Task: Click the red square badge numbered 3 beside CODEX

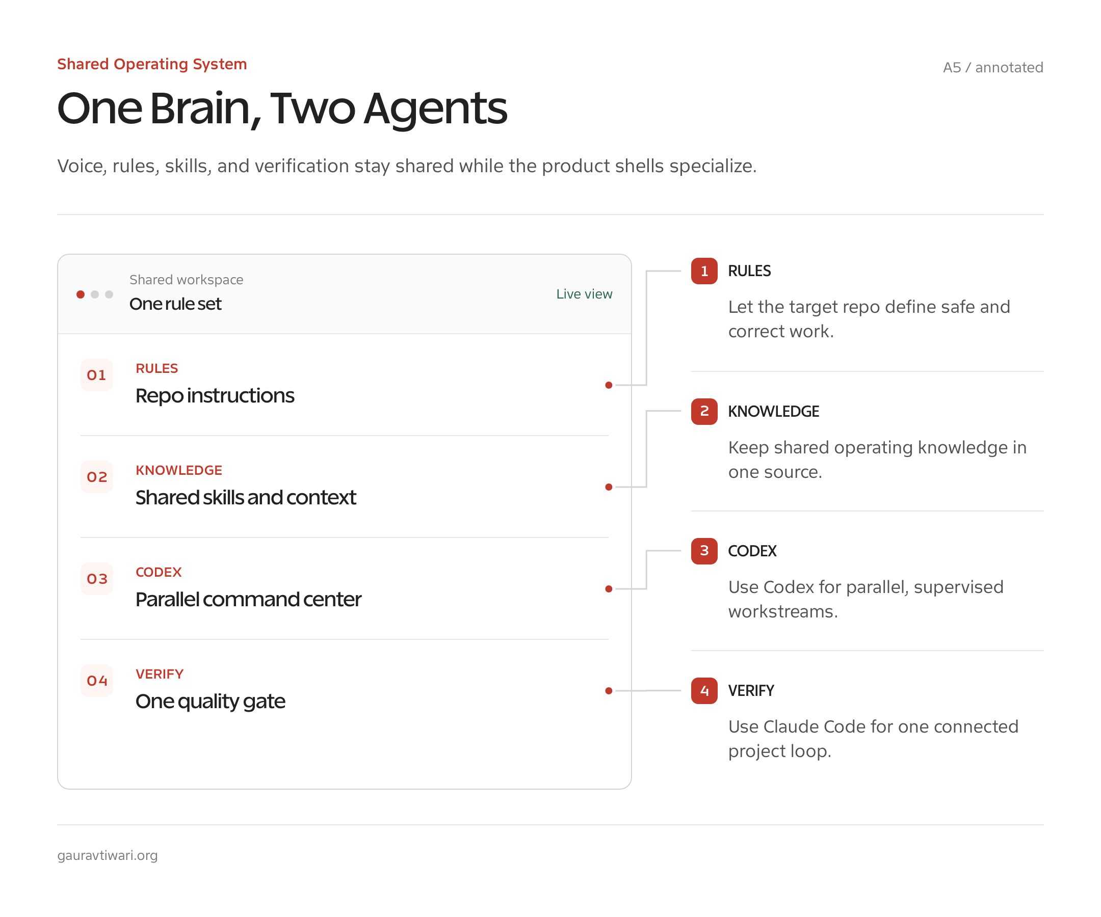Action: pos(704,551)
